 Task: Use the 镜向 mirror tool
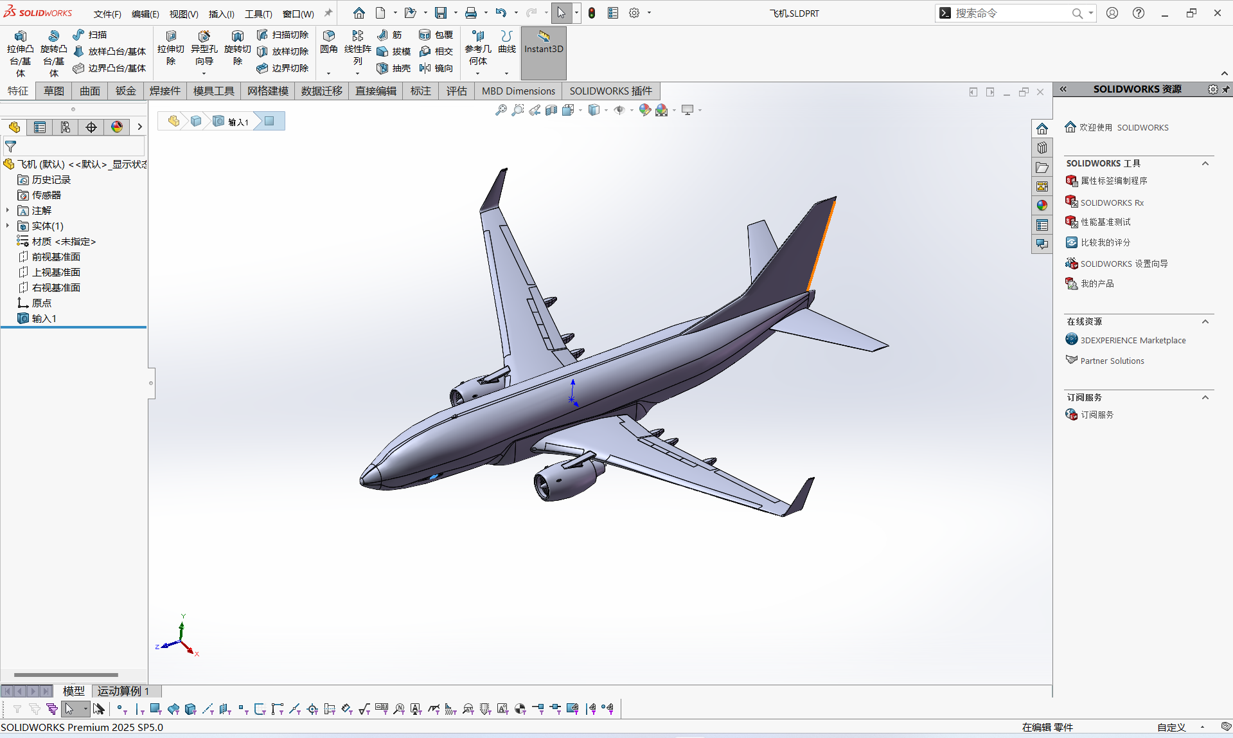[x=436, y=68]
